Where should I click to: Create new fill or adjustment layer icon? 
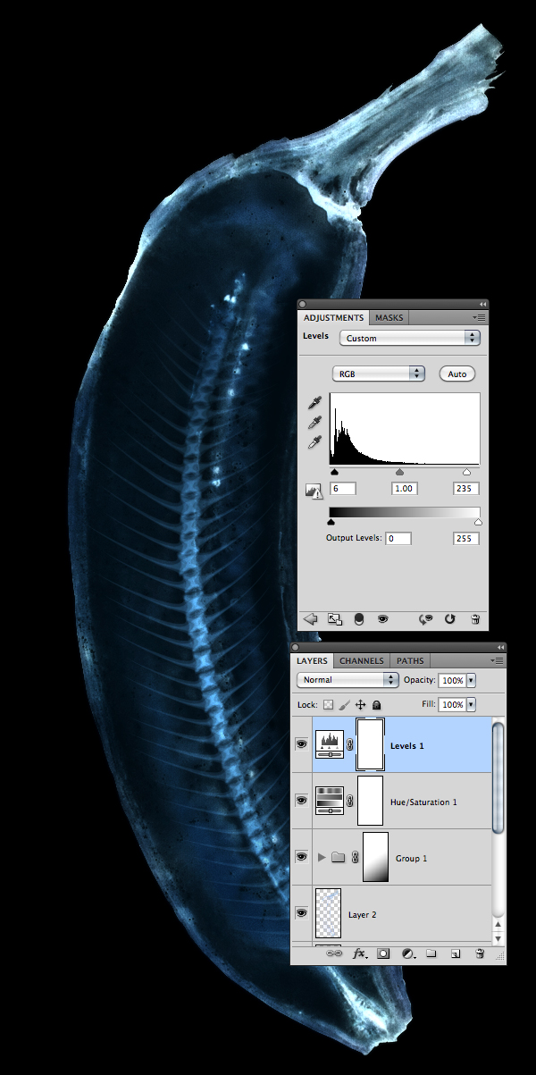click(407, 953)
